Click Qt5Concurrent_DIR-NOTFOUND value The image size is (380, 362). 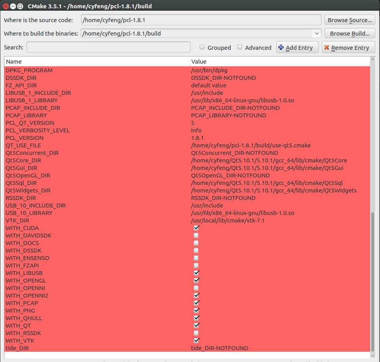point(234,153)
